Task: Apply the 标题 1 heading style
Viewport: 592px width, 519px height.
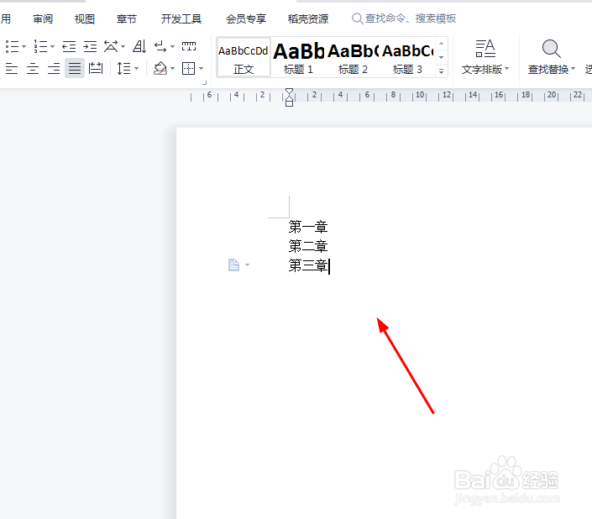Action: pyautogui.click(x=298, y=58)
